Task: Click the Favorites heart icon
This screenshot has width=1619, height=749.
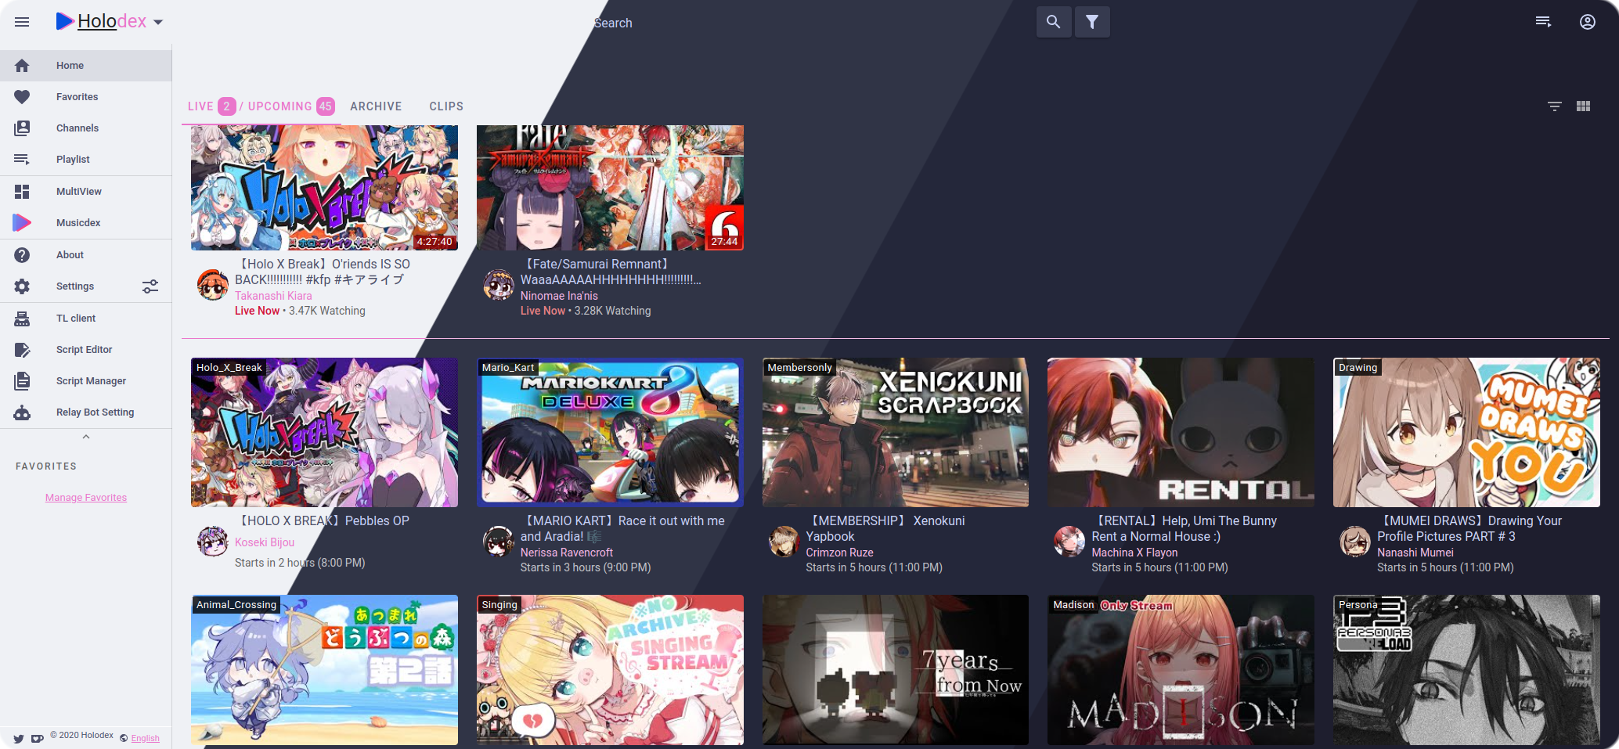Action: tap(22, 97)
